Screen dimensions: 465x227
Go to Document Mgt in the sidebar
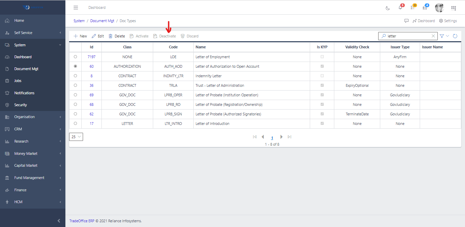[33, 69]
